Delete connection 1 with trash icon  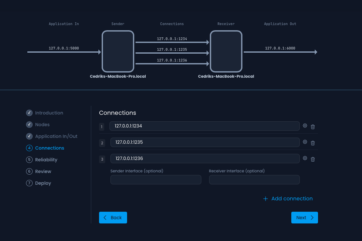(x=313, y=127)
